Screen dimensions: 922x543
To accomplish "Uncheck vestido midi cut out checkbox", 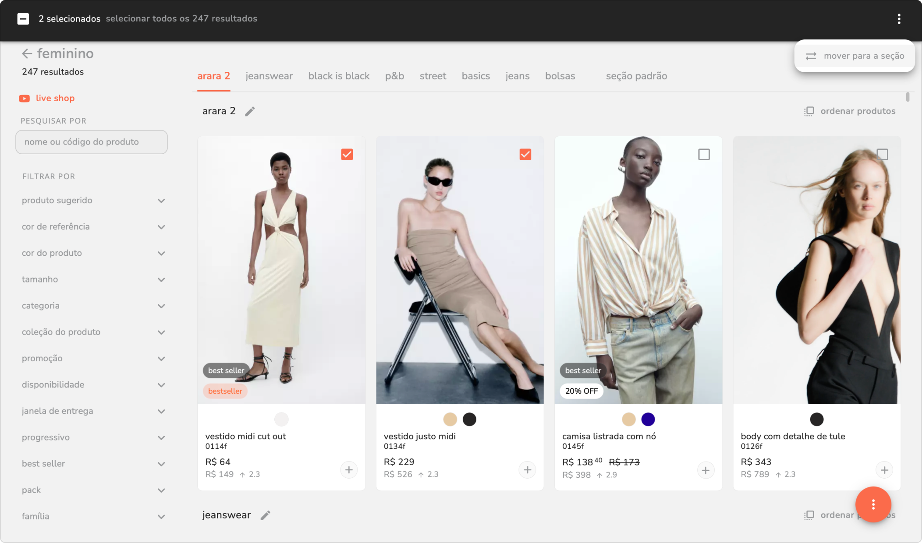I will [x=347, y=155].
